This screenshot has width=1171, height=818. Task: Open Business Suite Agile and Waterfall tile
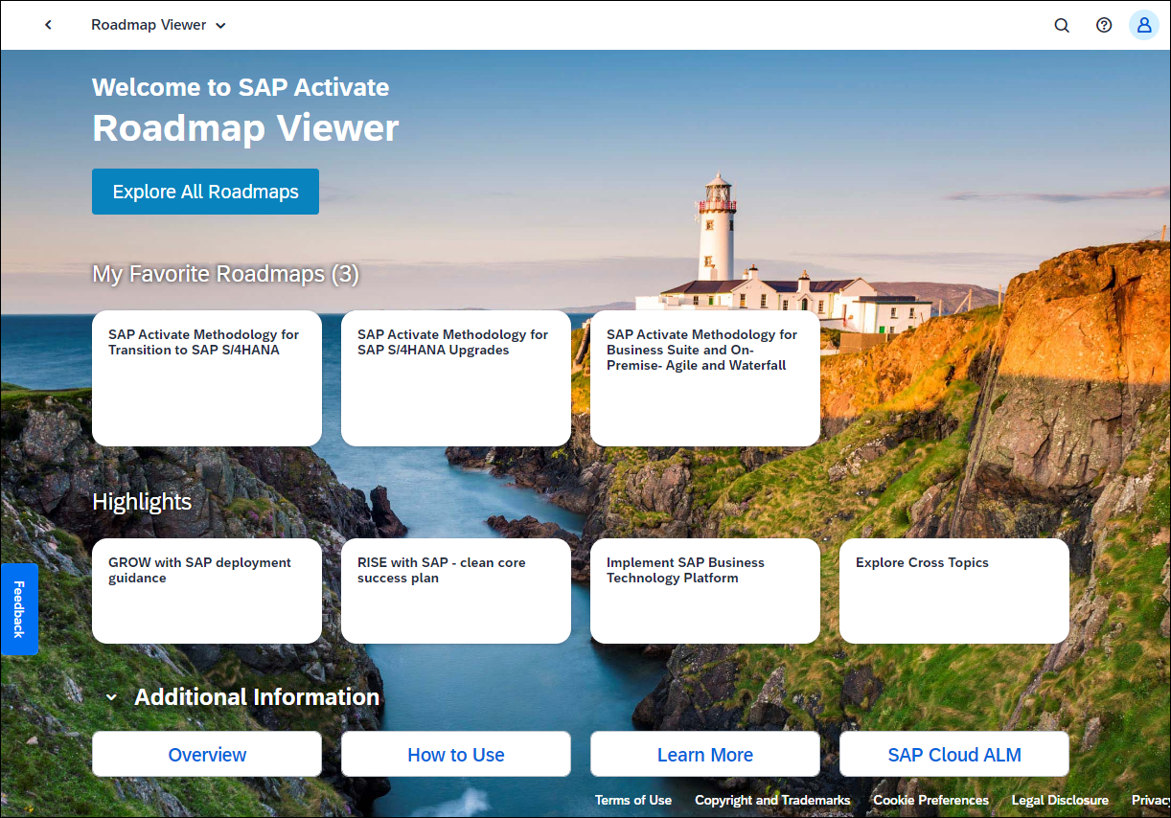[705, 378]
